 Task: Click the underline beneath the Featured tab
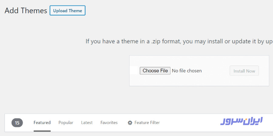pos(42,131)
